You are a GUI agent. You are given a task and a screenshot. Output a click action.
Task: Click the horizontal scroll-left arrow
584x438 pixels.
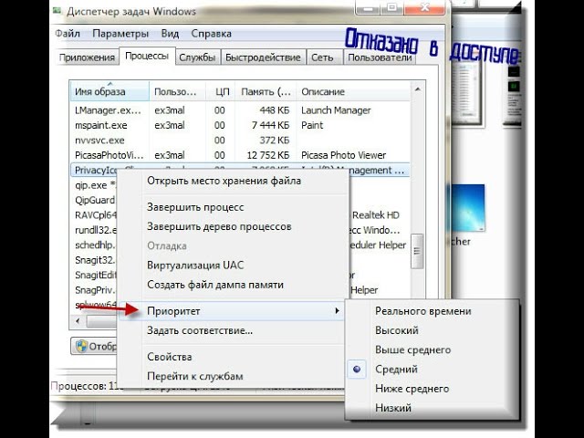[x=78, y=320]
